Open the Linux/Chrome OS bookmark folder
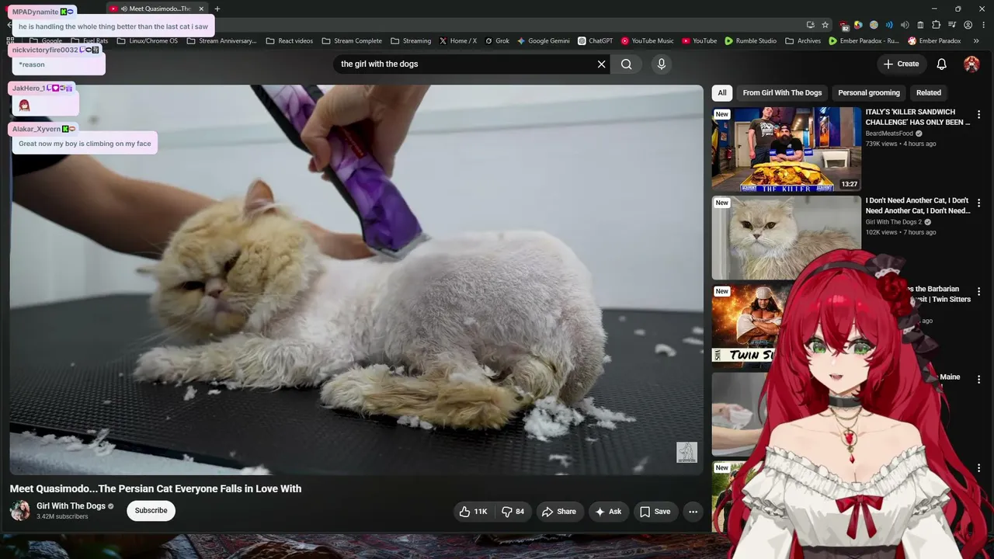The width and height of the screenshot is (994, 559). coord(147,41)
